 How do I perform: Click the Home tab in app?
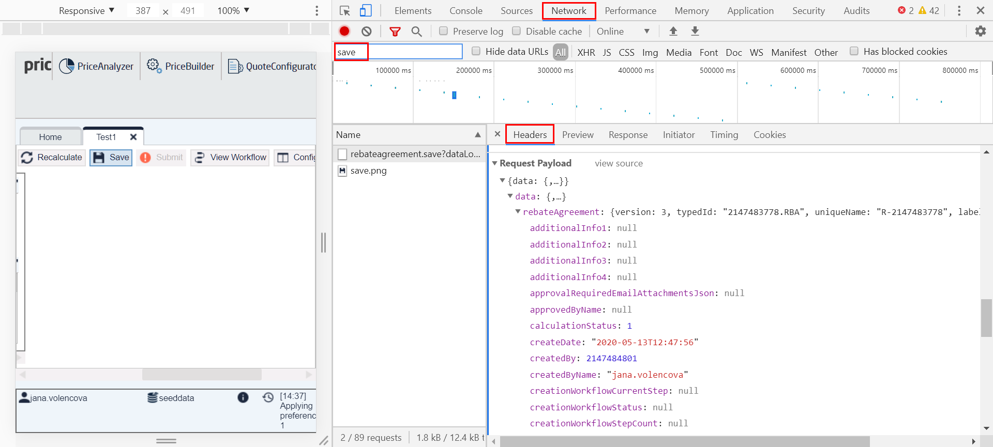tap(50, 137)
